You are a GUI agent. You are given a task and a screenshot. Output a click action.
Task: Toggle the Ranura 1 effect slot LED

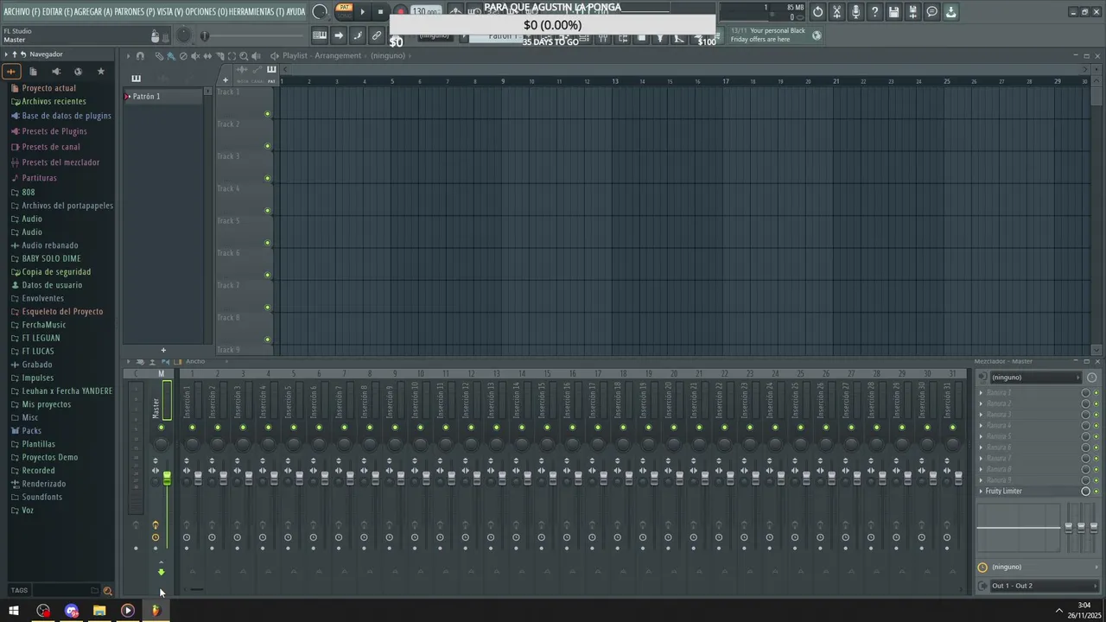coord(1096,393)
